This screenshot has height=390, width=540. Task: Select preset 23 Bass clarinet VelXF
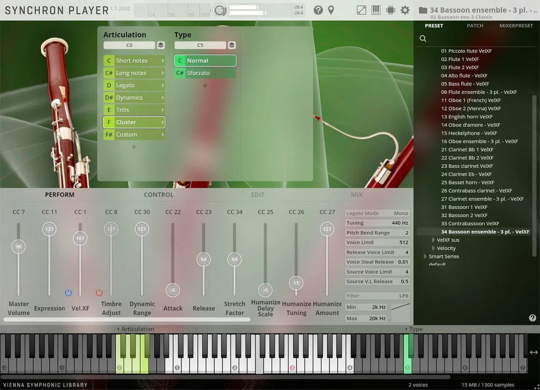(467, 166)
